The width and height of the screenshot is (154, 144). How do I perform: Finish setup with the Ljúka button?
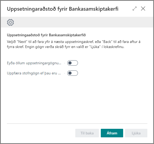pyautogui.click(x=136, y=133)
